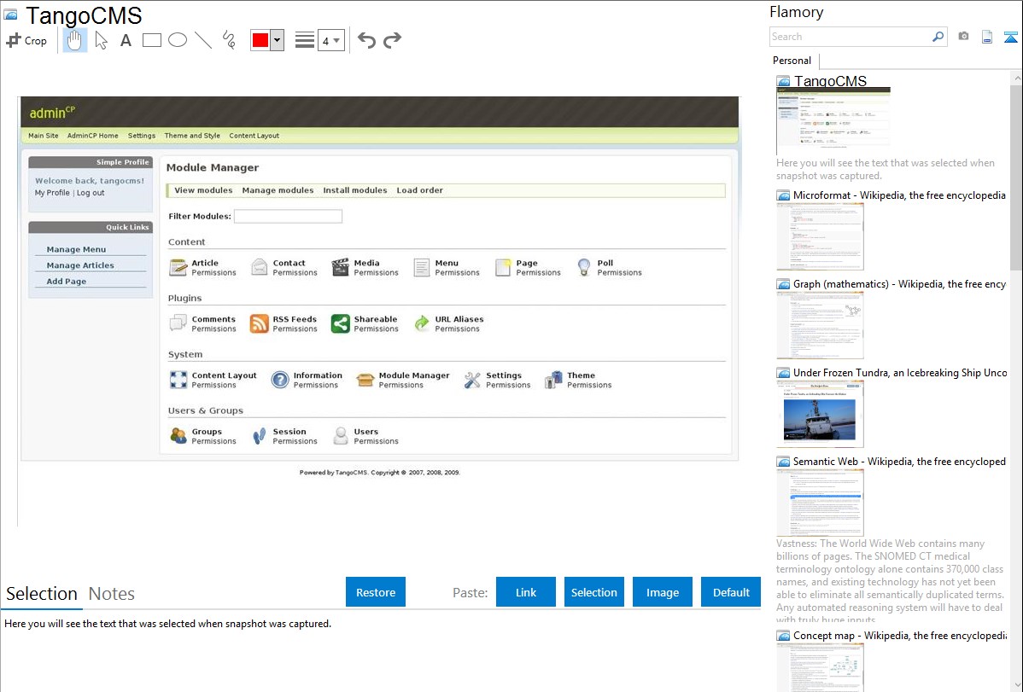Open the Install modules menu item
The image size is (1023, 692).
pyautogui.click(x=355, y=190)
